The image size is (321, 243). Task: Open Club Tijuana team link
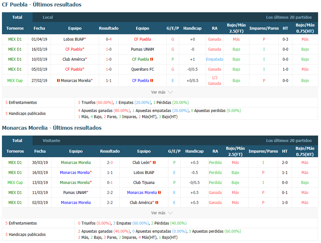[144, 183]
